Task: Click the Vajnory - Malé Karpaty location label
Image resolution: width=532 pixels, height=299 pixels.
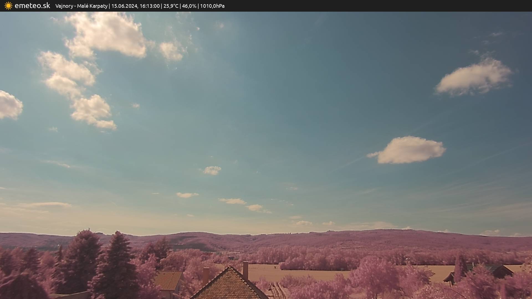Action: (81, 6)
